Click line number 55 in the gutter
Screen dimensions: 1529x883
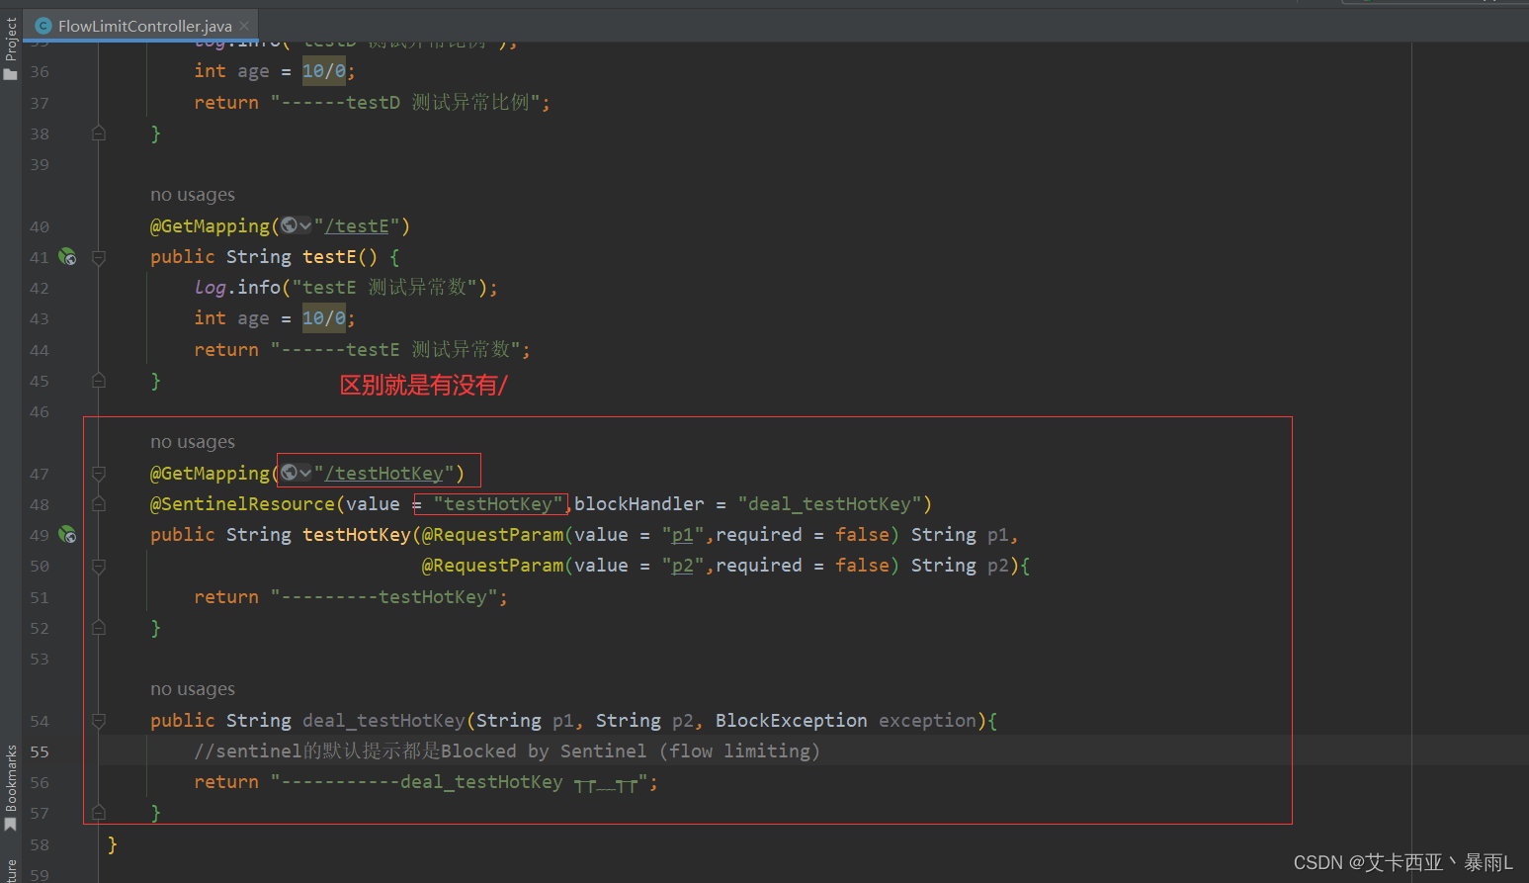click(x=40, y=751)
